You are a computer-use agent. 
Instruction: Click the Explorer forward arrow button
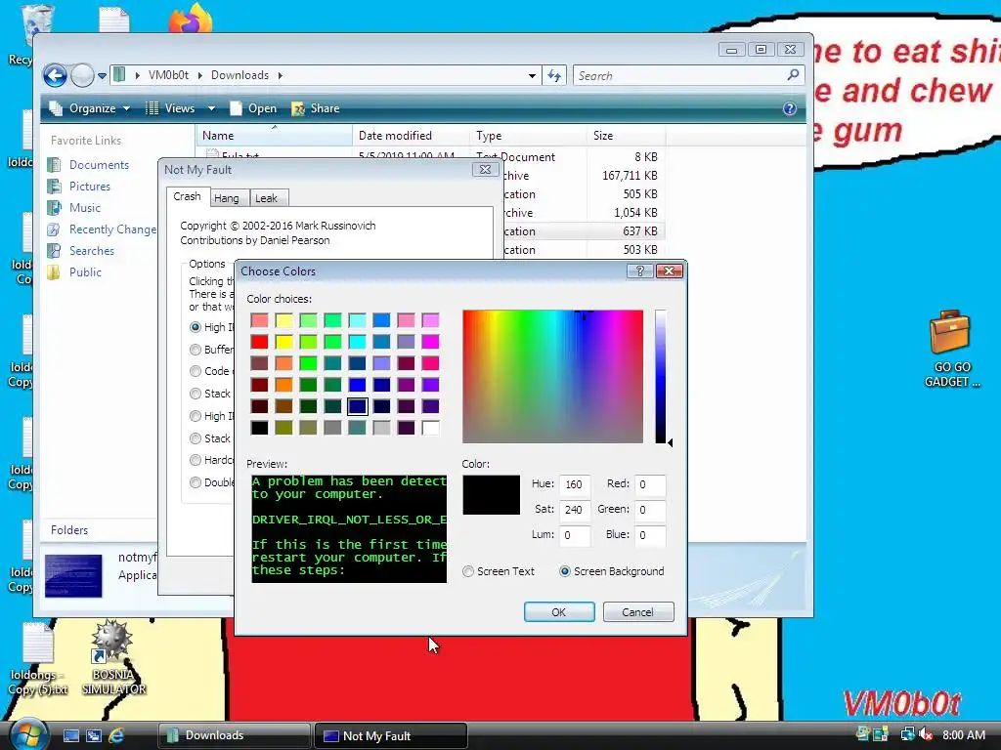click(82, 75)
